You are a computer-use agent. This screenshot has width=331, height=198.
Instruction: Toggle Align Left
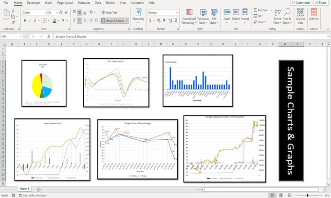(x=74, y=20)
